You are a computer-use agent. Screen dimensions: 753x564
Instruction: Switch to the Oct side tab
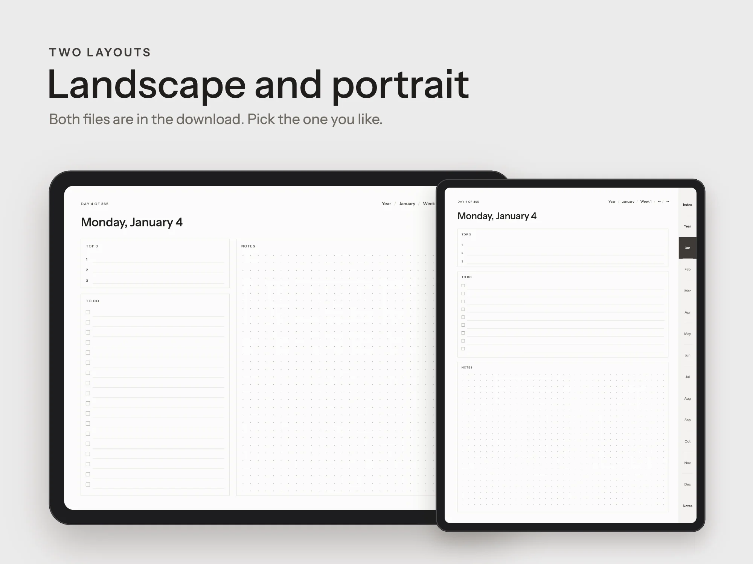coord(687,441)
